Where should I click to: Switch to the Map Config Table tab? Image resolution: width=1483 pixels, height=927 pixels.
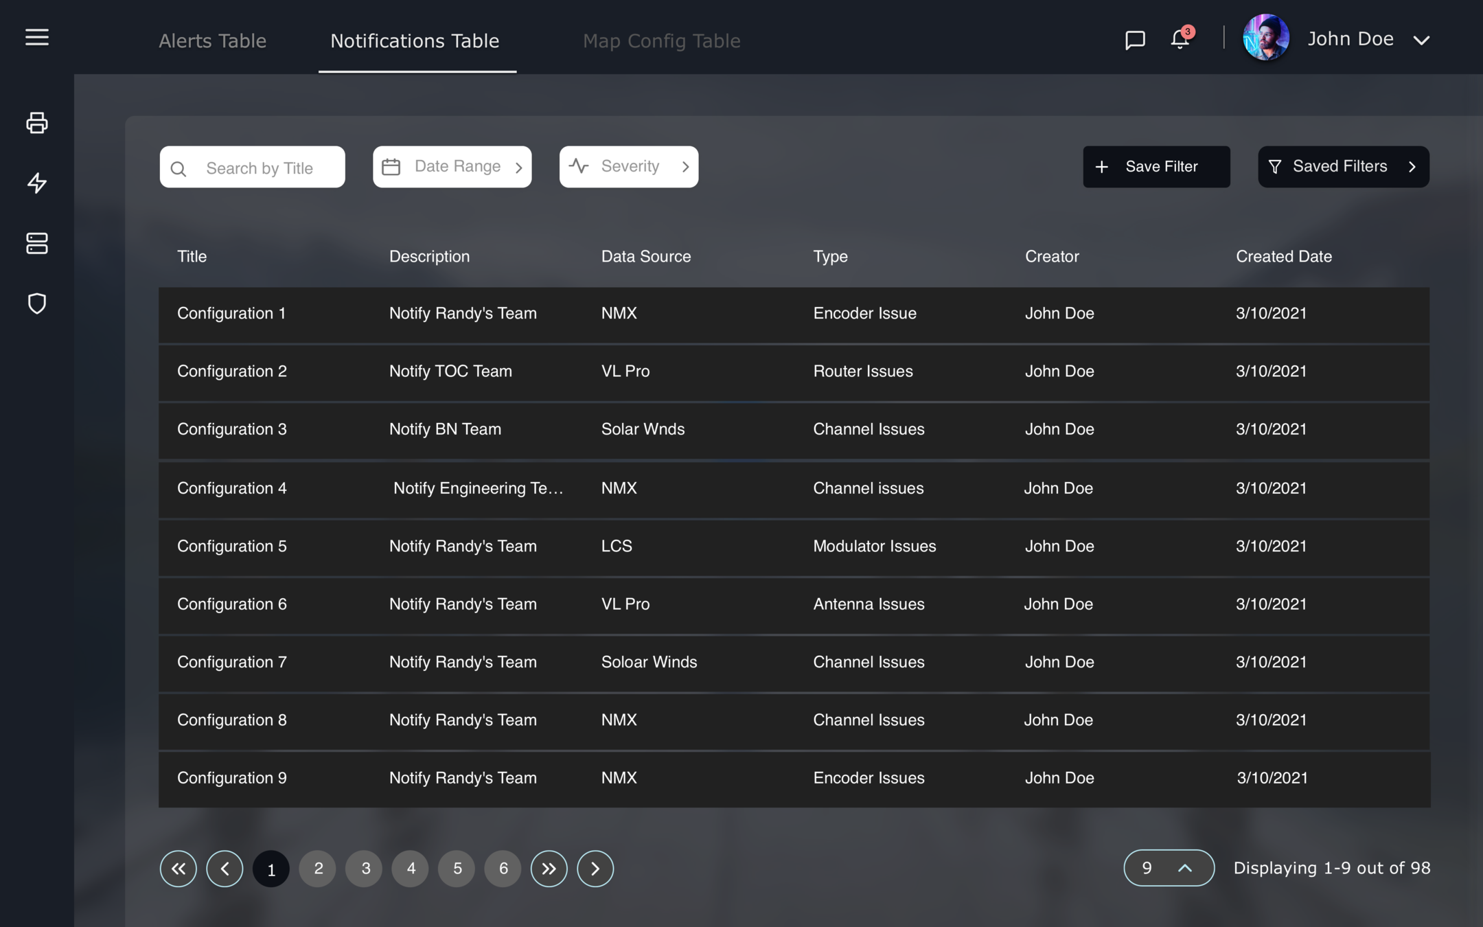click(661, 41)
